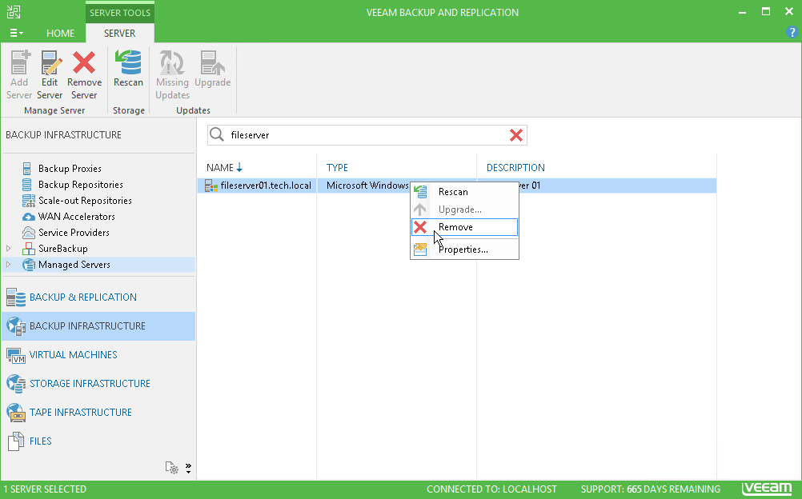Select Service Providers tree node
Image resolution: width=802 pixels, height=499 pixels.
tap(74, 232)
